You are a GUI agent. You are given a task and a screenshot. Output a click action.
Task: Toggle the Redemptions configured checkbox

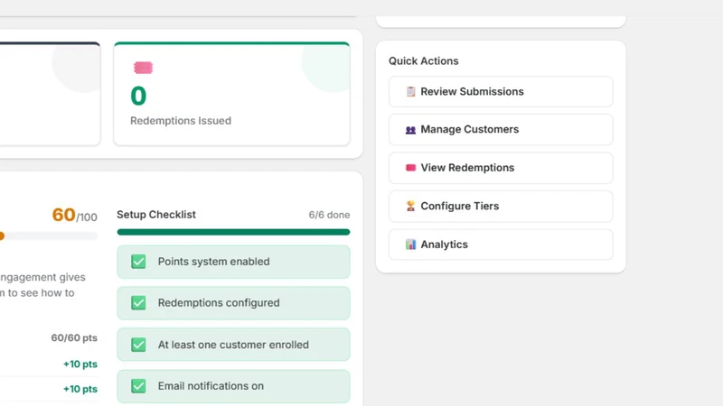point(138,303)
